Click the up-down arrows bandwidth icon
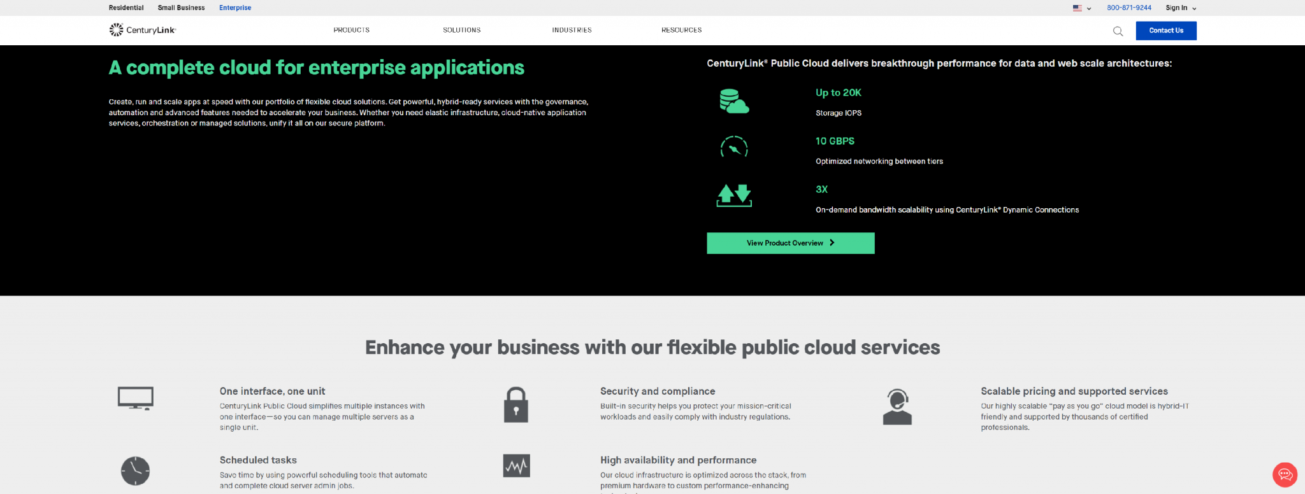Image resolution: width=1305 pixels, height=494 pixels. (734, 195)
